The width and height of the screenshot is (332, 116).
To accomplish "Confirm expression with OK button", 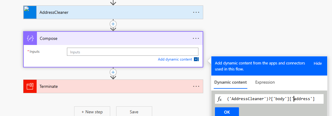I will (x=227, y=112).
